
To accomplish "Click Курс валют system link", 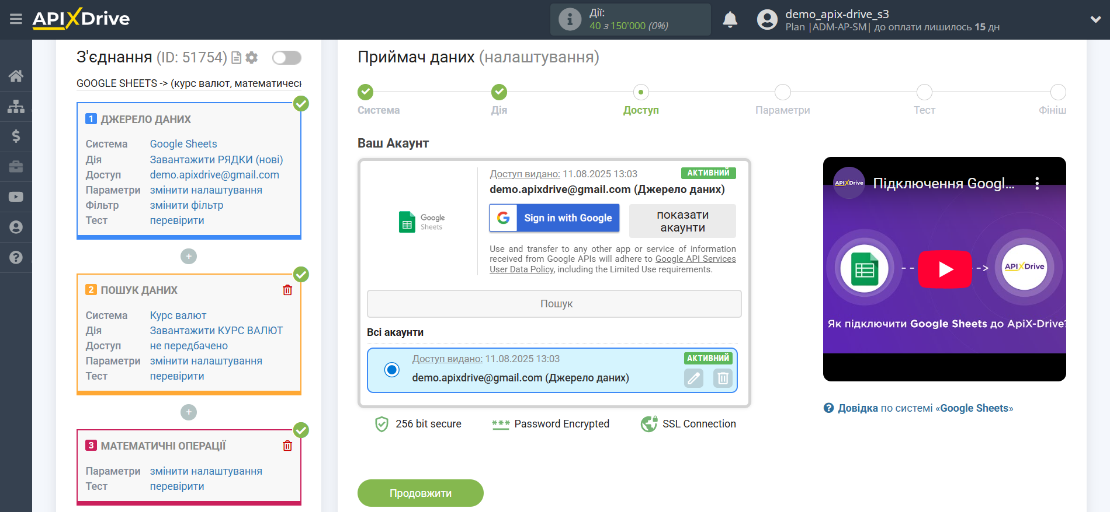I will pos(178,315).
